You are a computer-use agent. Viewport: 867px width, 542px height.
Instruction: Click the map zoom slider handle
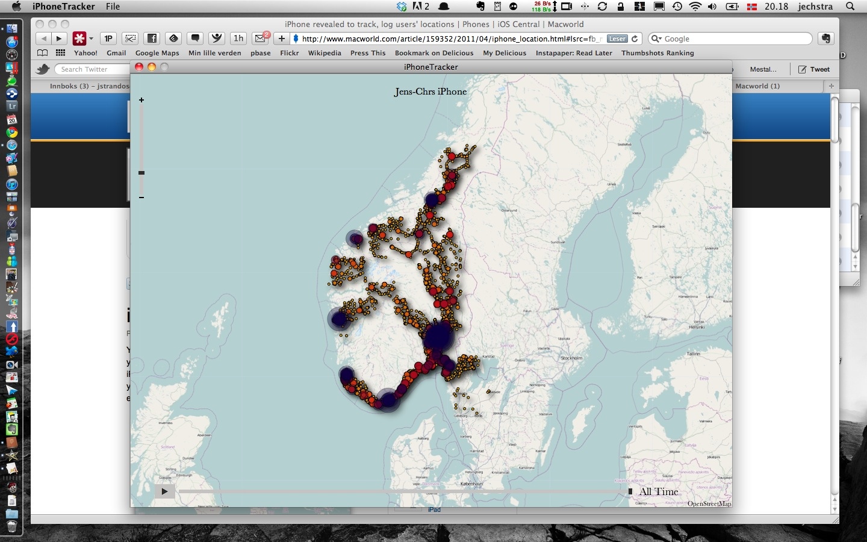pos(141,173)
